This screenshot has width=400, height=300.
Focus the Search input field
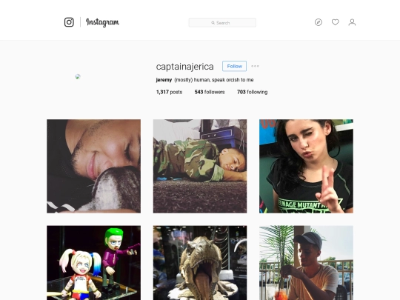(222, 23)
